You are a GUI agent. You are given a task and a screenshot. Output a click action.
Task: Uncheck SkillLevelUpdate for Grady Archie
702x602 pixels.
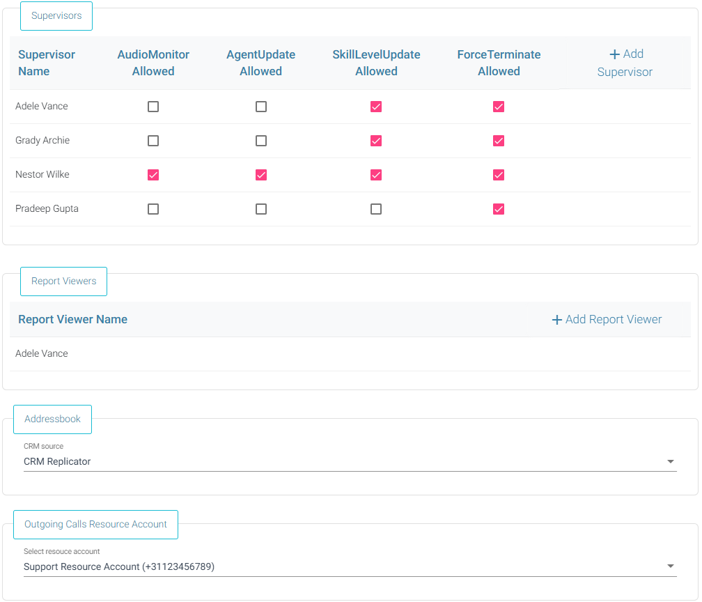click(x=376, y=141)
